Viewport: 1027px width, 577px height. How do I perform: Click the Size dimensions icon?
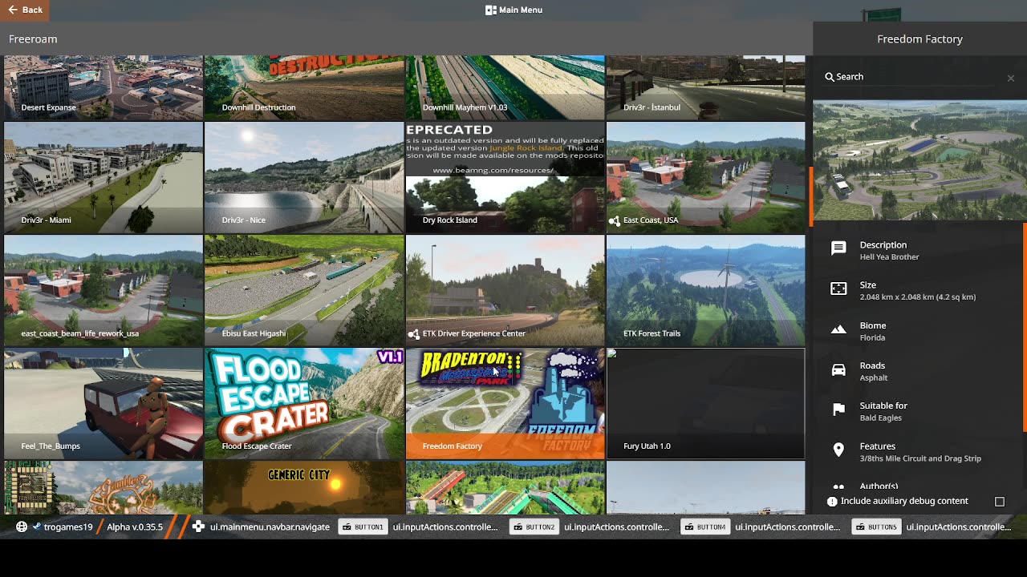click(x=838, y=289)
